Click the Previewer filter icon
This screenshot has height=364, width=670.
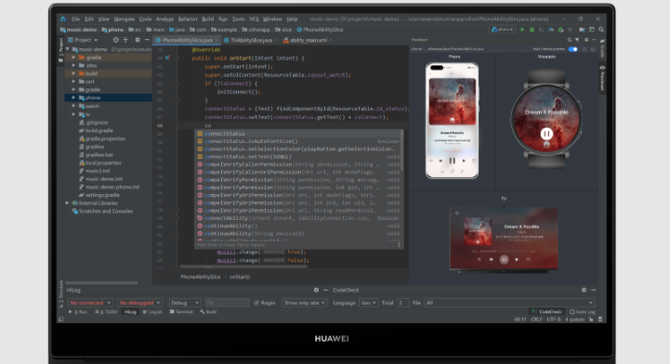pyautogui.click(x=577, y=40)
